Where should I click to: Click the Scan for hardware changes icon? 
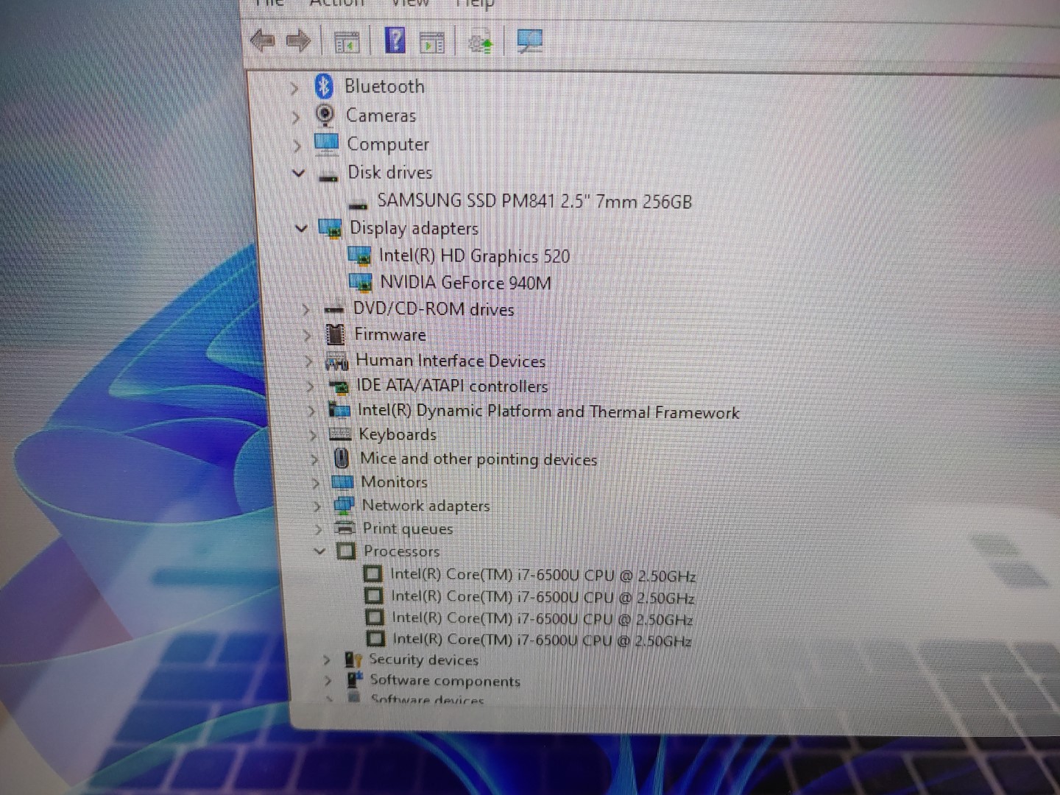pos(530,41)
